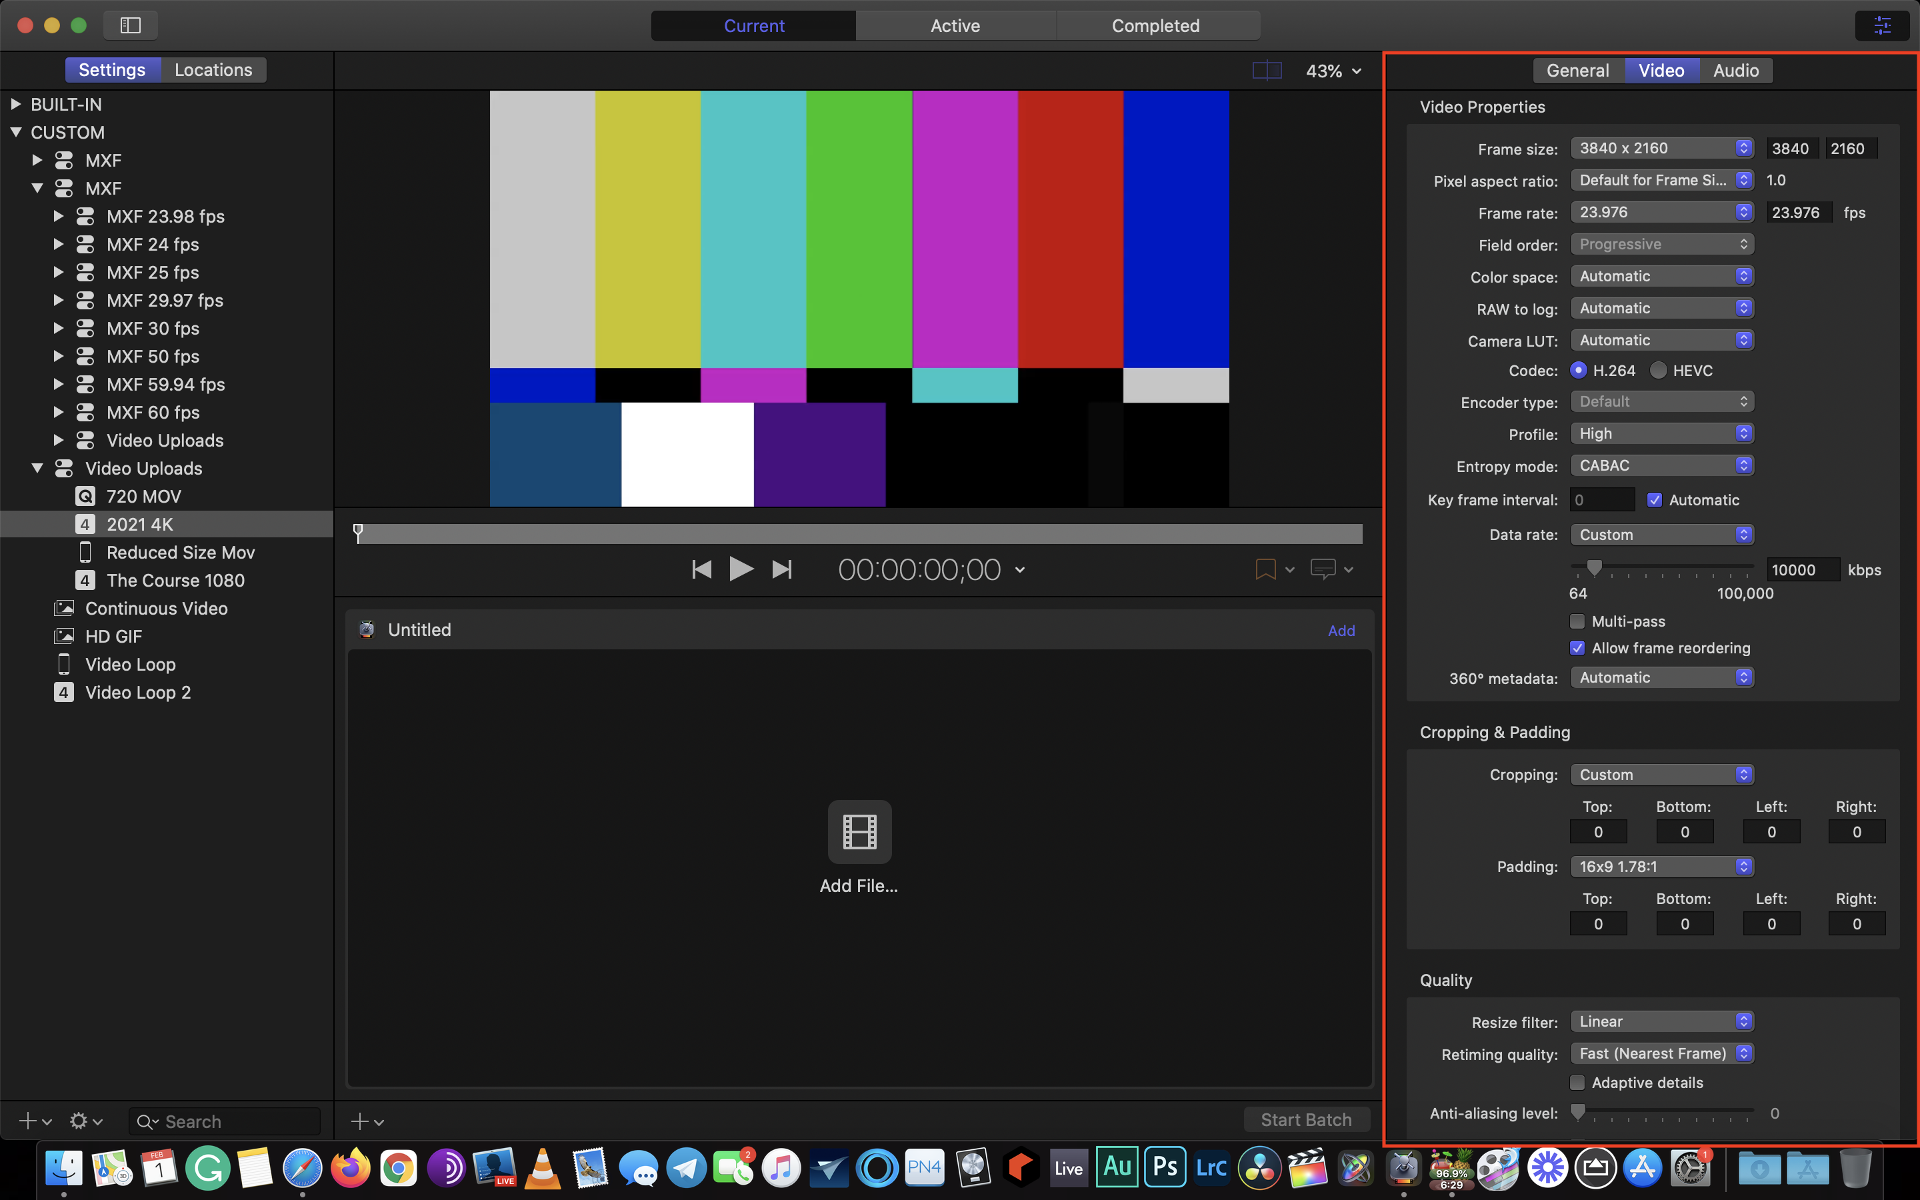Screen dimensions: 1920x1200
Task: Jump to previous frame marker
Action: pyautogui.click(x=701, y=569)
